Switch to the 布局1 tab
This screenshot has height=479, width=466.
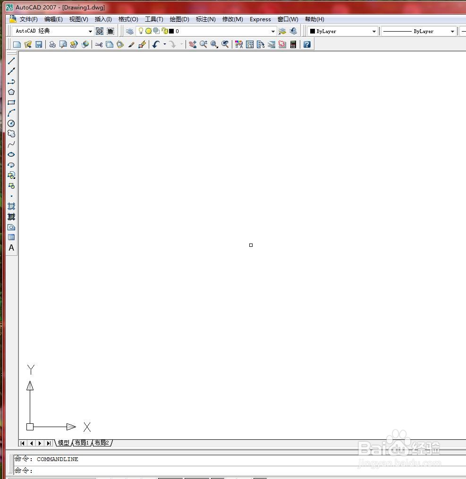(82, 443)
